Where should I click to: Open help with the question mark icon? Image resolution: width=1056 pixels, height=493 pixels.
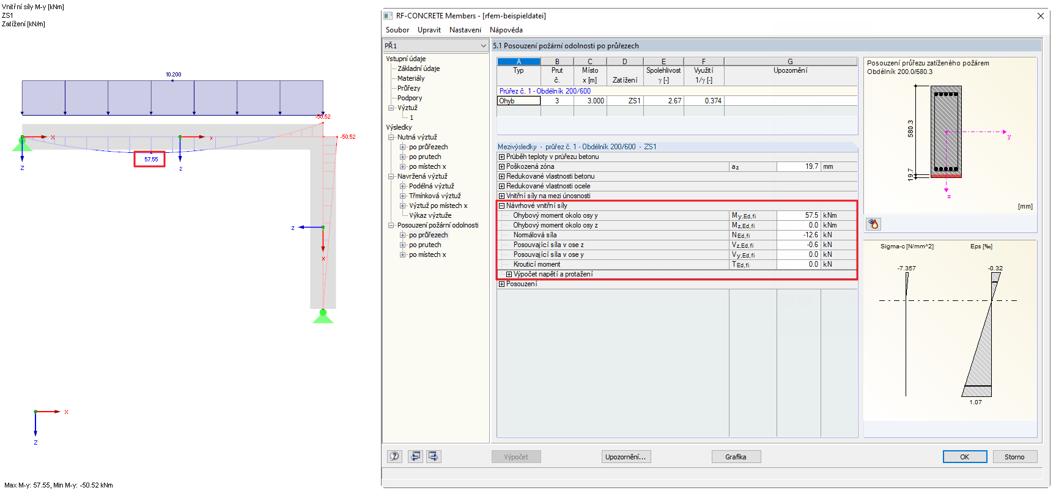[394, 456]
